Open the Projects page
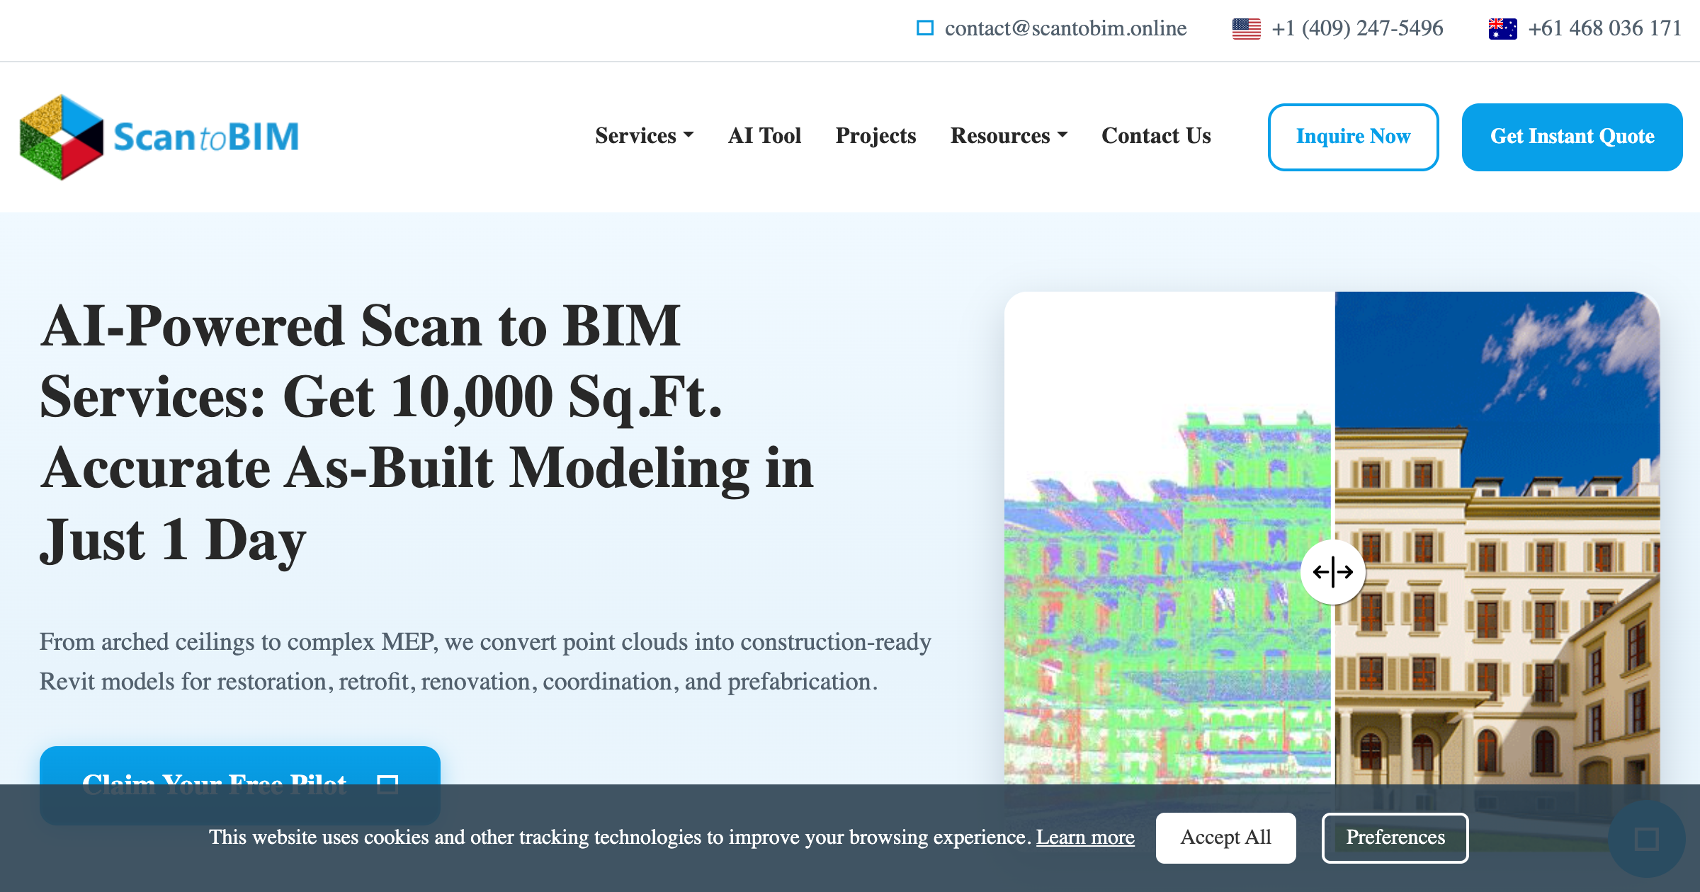The width and height of the screenshot is (1700, 892). tap(875, 136)
